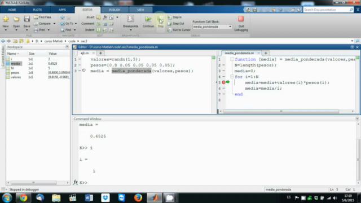This screenshot has height=203, width=361.
Task: Collapse the function code fold on line 1
Action: pos(232,59)
